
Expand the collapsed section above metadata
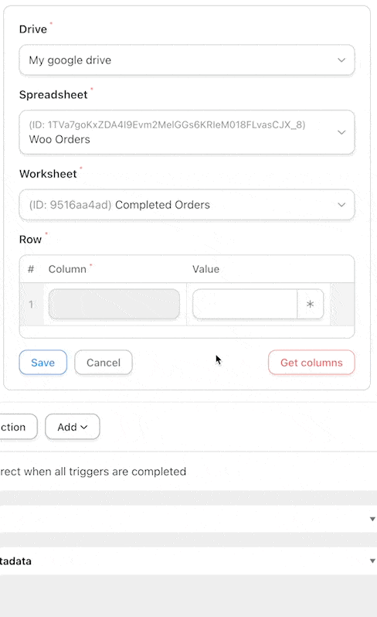click(x=372, y=519)
